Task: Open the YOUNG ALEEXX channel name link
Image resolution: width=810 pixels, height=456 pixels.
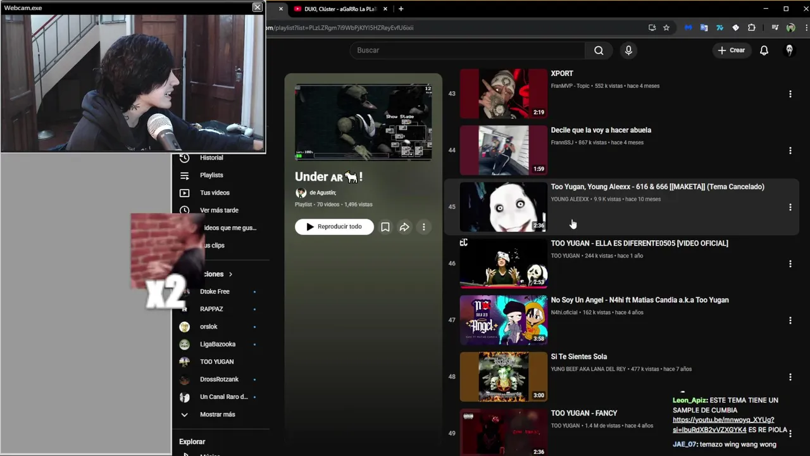Action: tap(570, 199)
